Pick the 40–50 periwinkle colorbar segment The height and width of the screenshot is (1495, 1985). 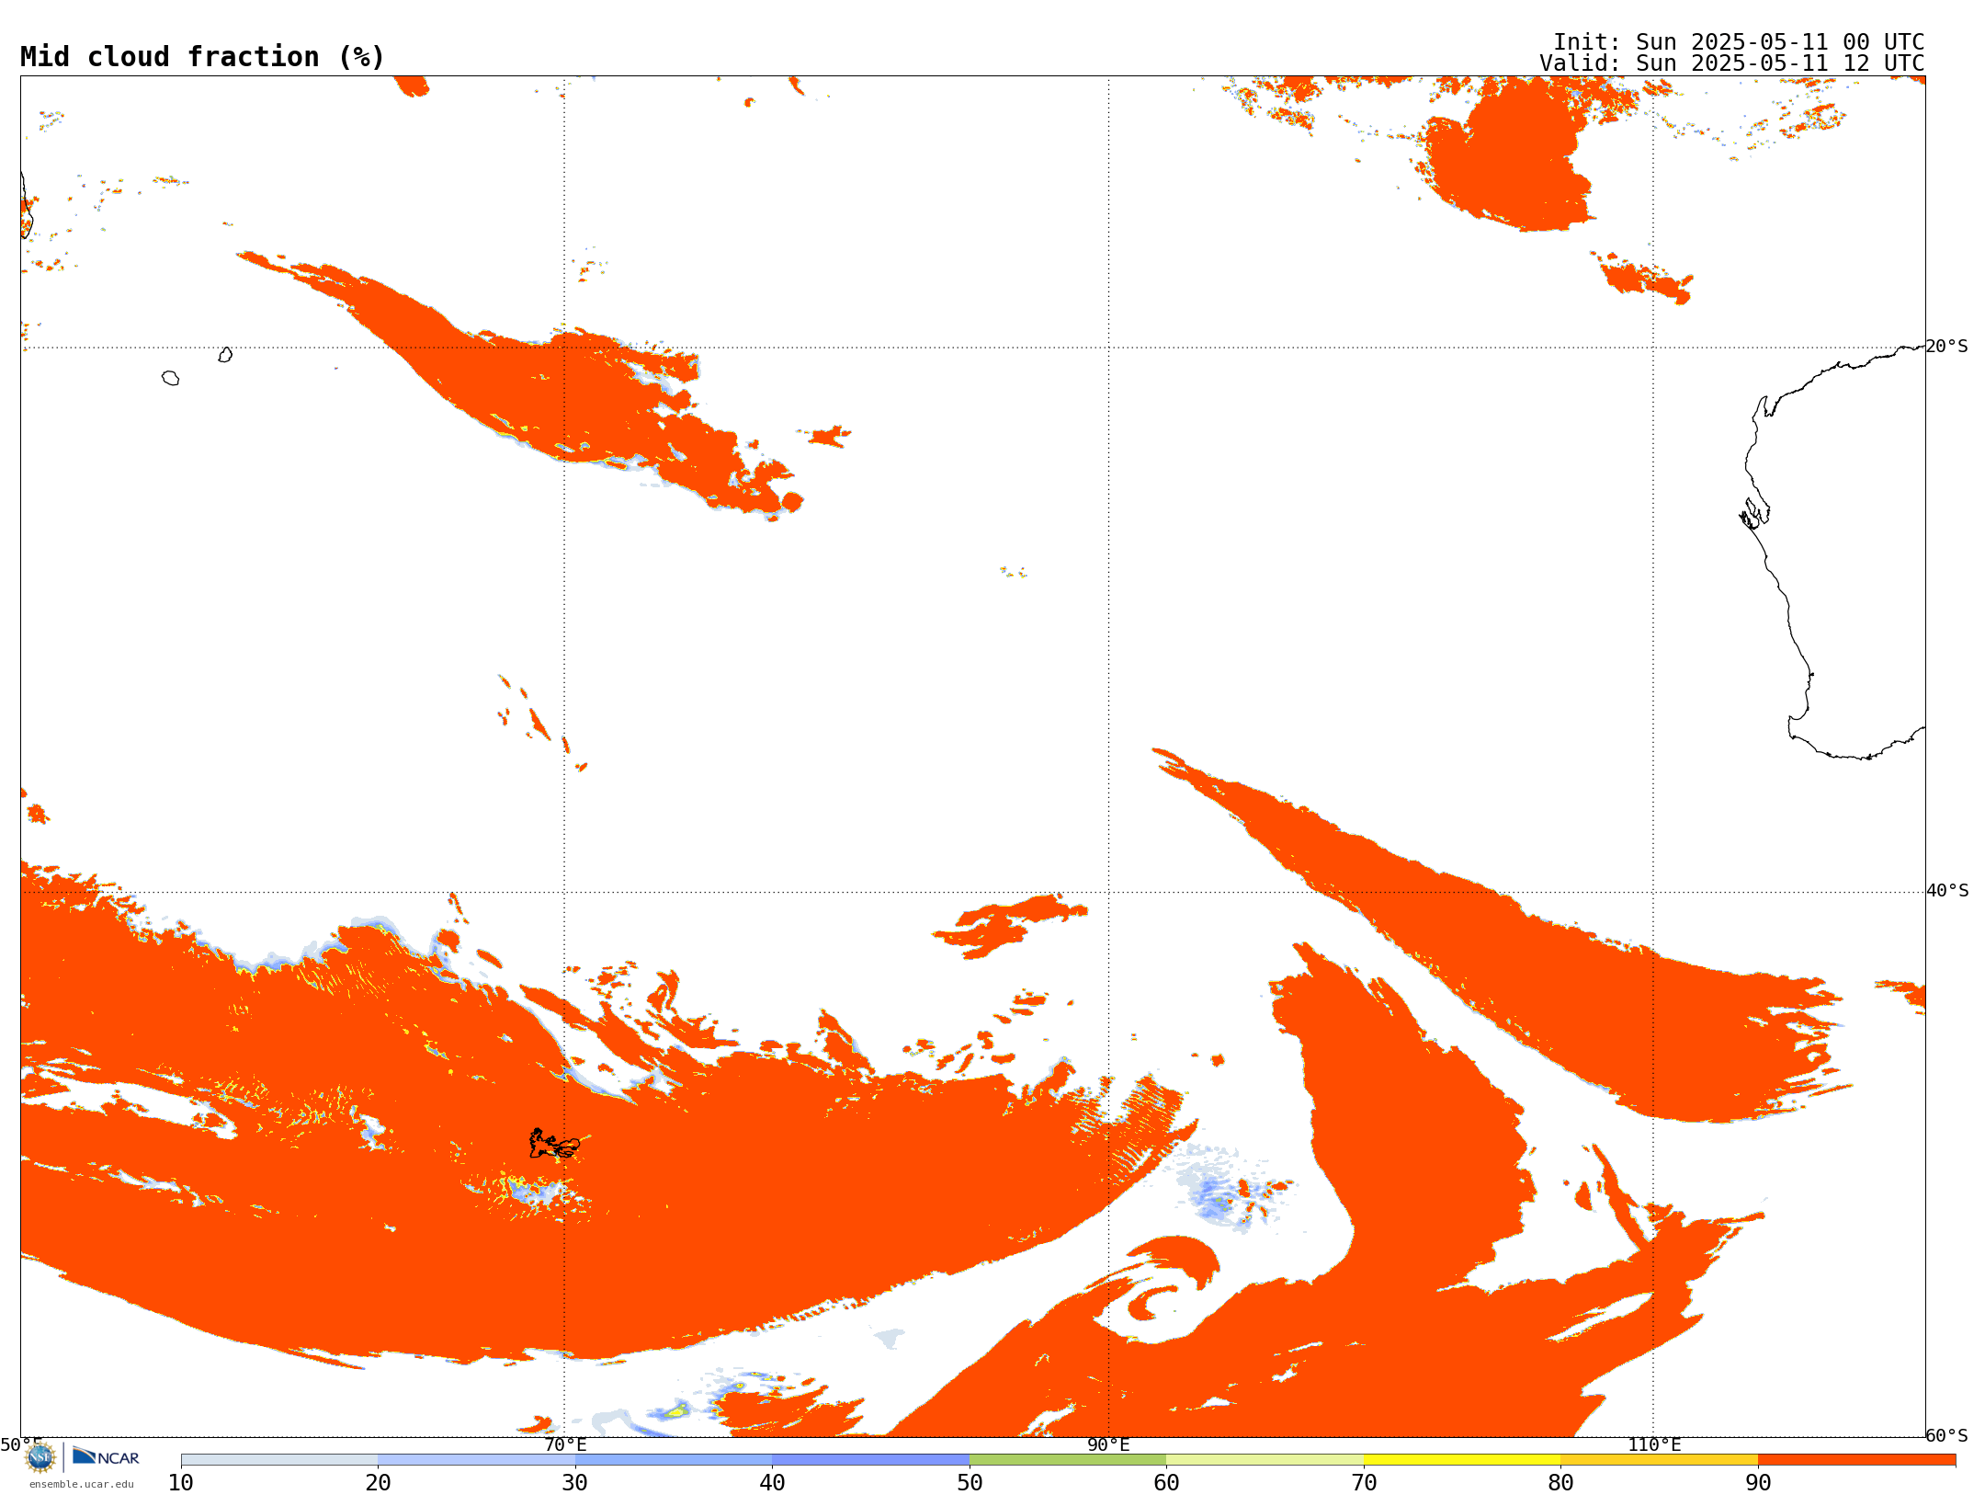click(870, 1460)
